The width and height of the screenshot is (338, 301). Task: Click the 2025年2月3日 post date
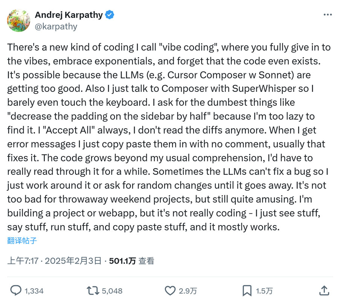74,261
